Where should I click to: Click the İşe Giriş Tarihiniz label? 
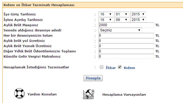[x=20, y=14]
